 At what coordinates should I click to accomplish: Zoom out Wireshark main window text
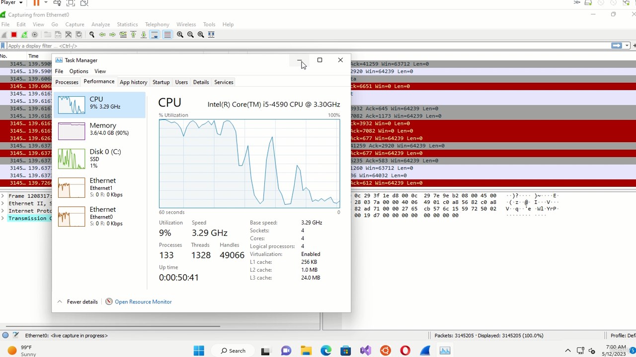[190, 35]
